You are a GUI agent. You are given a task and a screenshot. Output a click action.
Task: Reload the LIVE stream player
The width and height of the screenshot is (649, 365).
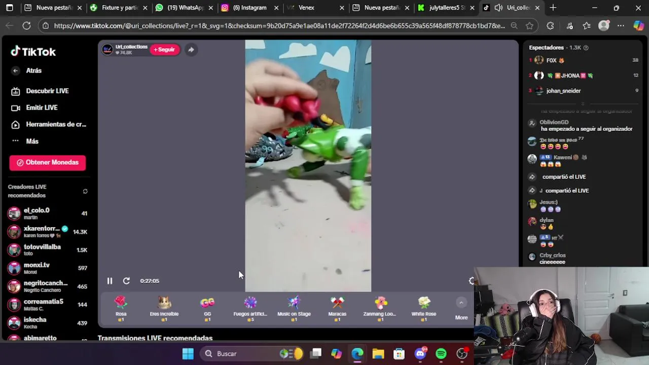(126, 281)
